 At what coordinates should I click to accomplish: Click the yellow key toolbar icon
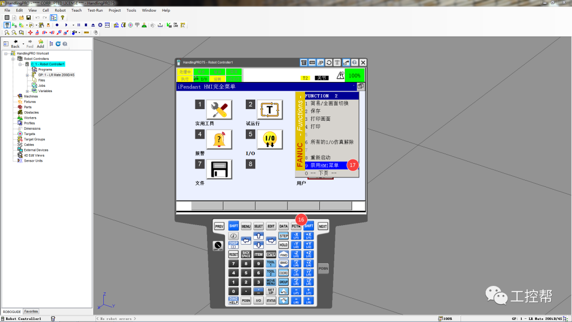62,17
